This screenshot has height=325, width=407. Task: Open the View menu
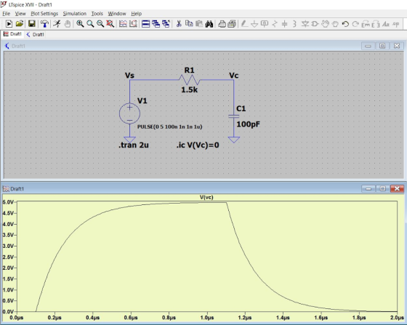coord(20,14)
